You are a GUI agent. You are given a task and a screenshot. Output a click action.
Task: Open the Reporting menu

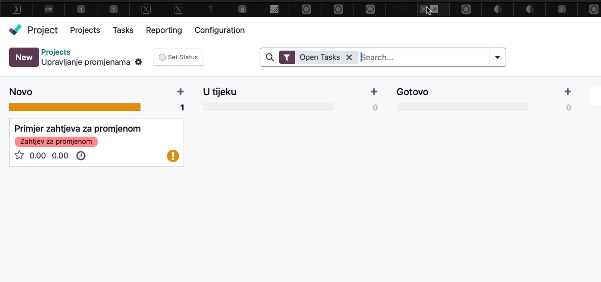coord(164,30)
